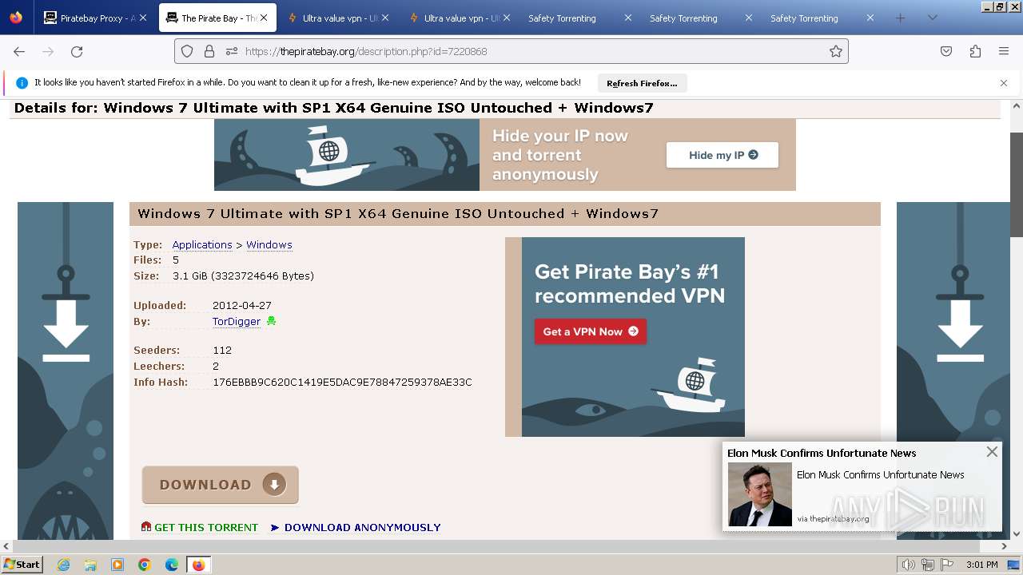
Task: Launch Windows Media Player from the taskbar
Action: click(x=117, y=565)
